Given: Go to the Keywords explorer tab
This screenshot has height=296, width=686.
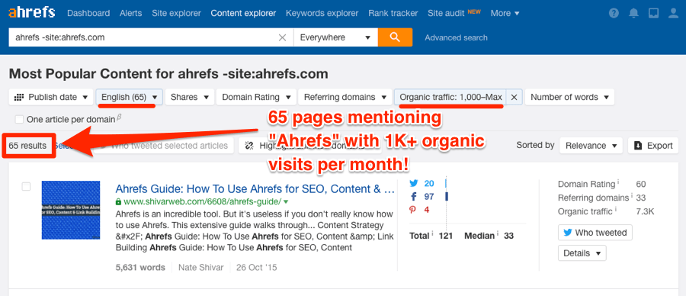Looking at the screenshot, I should (322, 13).
